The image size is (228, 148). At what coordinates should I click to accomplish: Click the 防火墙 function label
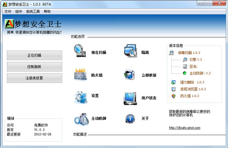[x=97, y=75]
